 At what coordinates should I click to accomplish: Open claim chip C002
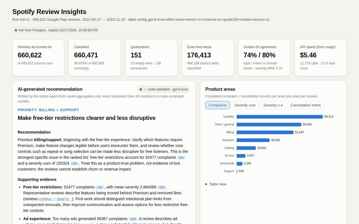pos(74,164)
